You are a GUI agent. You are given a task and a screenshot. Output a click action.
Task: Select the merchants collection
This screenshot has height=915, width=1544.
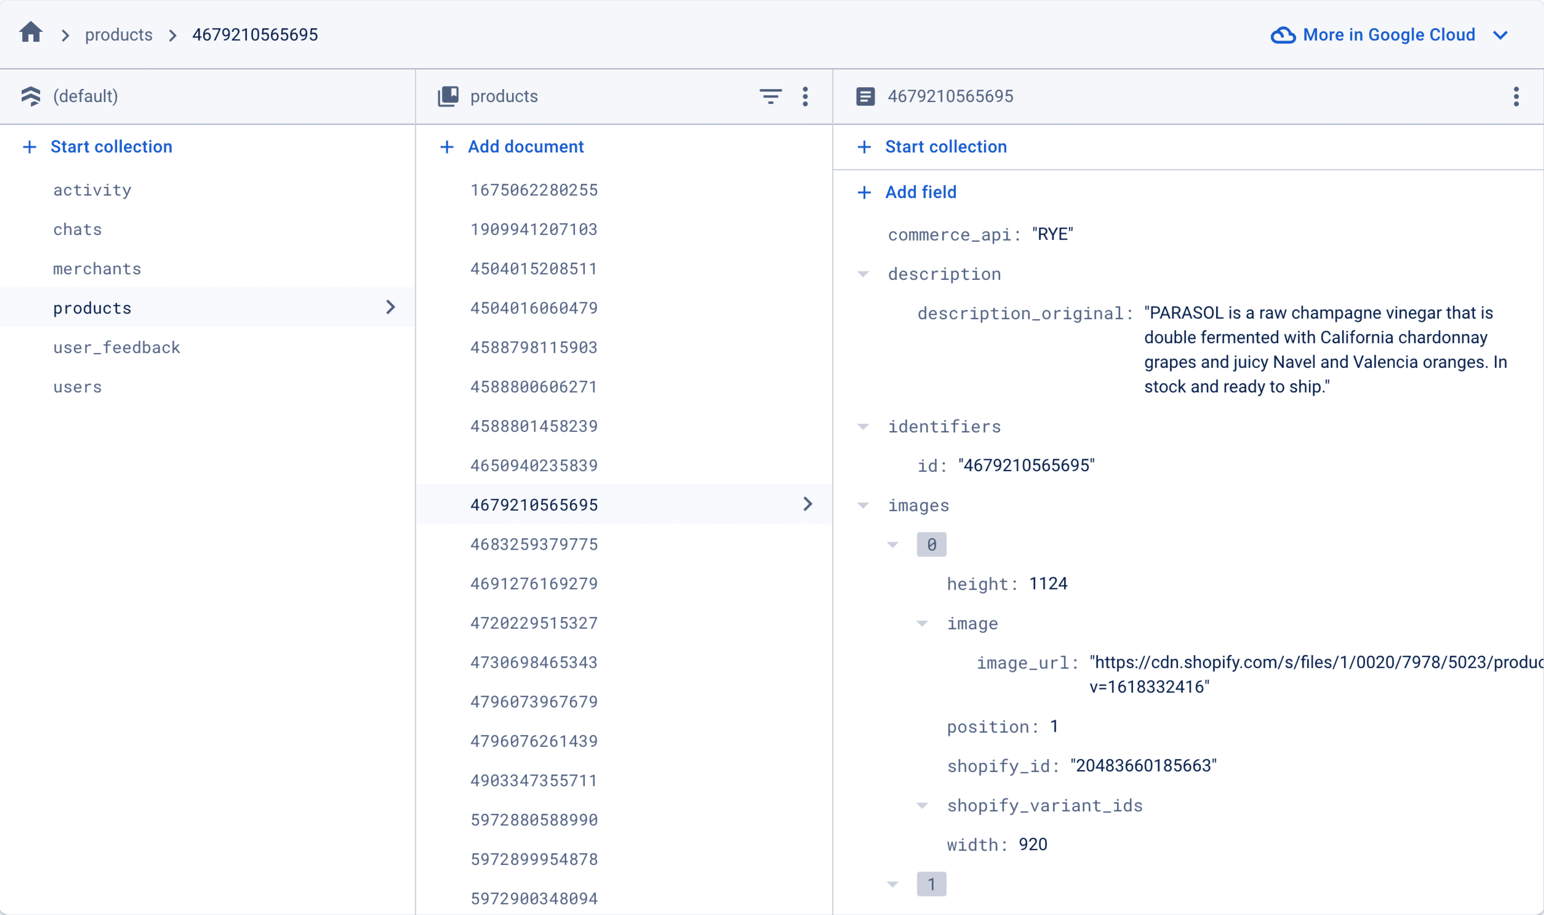tap(97, 269)
